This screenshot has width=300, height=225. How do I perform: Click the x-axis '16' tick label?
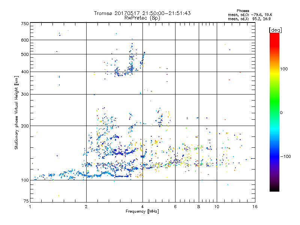click(255, 207)
